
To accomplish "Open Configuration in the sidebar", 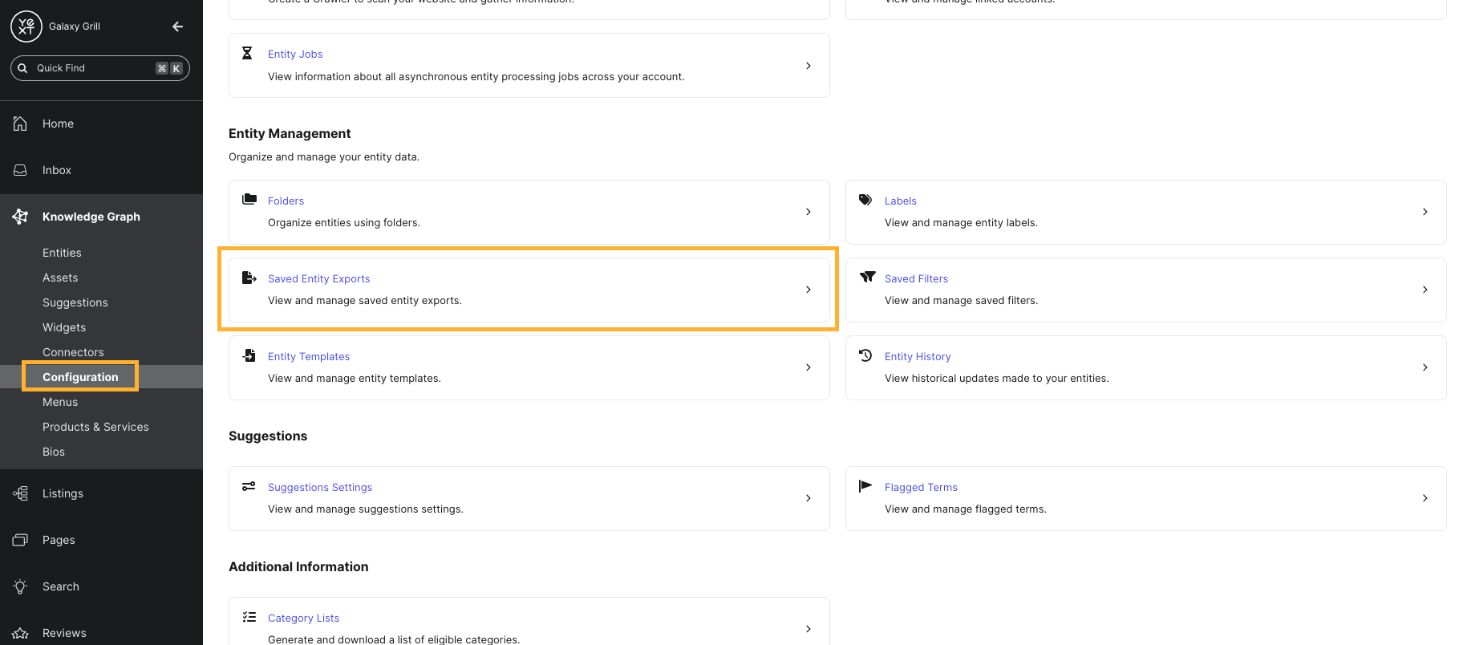I will tap(80, 377).
